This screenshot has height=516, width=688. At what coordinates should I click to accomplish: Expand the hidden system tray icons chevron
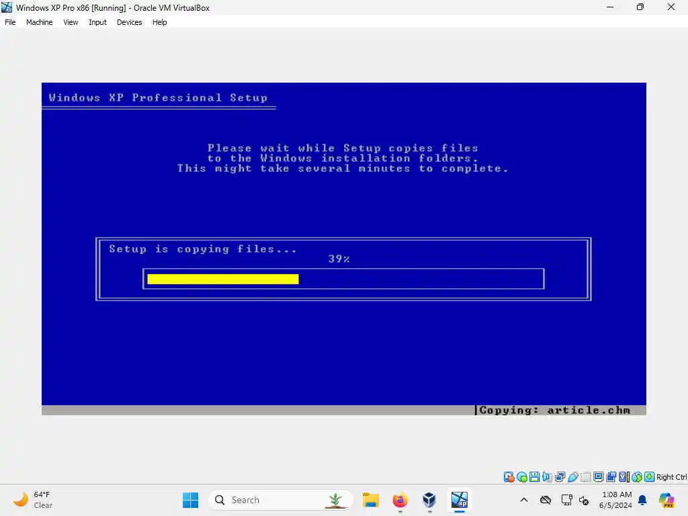[524, 500]
